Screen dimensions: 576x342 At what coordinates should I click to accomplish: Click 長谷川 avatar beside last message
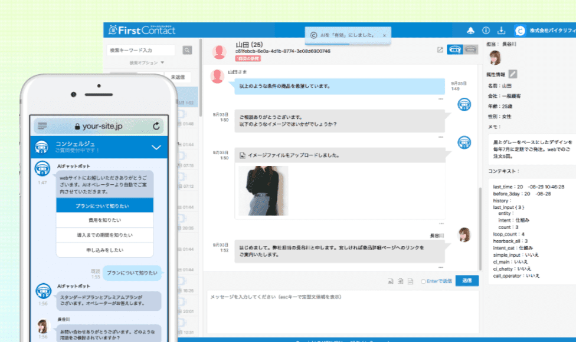click(x=464, y=235)
